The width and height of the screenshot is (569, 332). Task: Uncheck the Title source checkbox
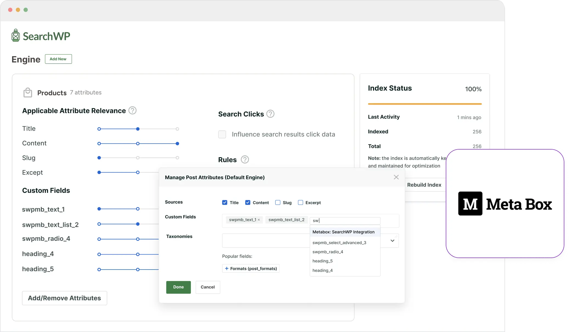point(225,202)
